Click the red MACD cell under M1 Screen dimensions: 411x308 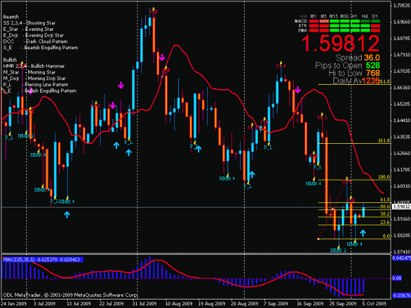click(x=314, y=21)
